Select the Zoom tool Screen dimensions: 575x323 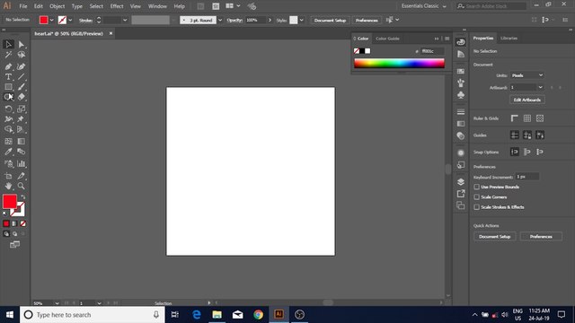tap(22, 186)
